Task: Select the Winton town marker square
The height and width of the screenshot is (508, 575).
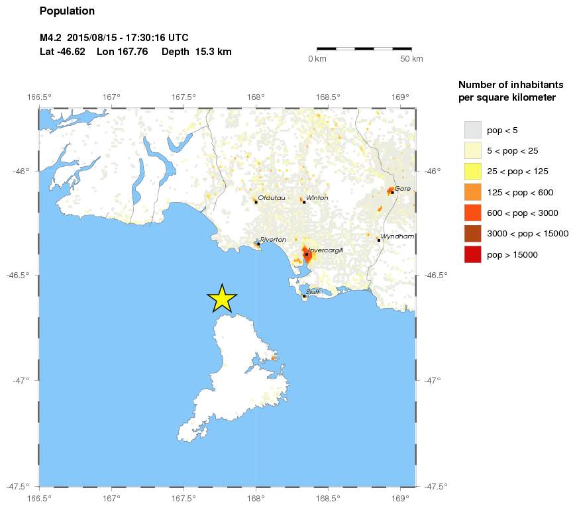Action: [304, 202]
